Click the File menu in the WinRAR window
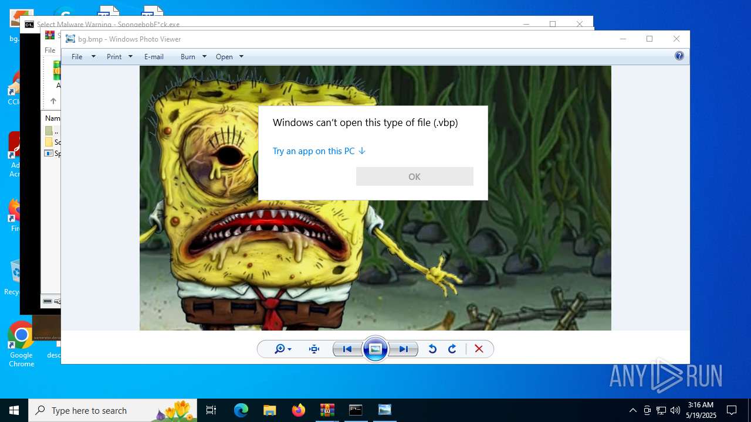The height and width of the screenshot is (422, 751). tap(50, 50)
